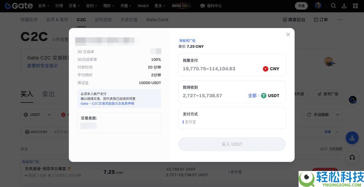Click 发布广告 post ad button

(328, 94)
